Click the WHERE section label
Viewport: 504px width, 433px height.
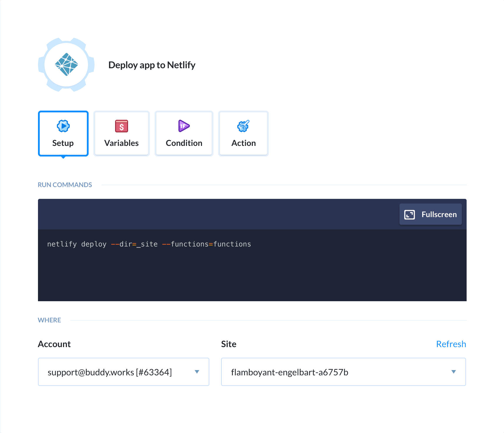49,320
